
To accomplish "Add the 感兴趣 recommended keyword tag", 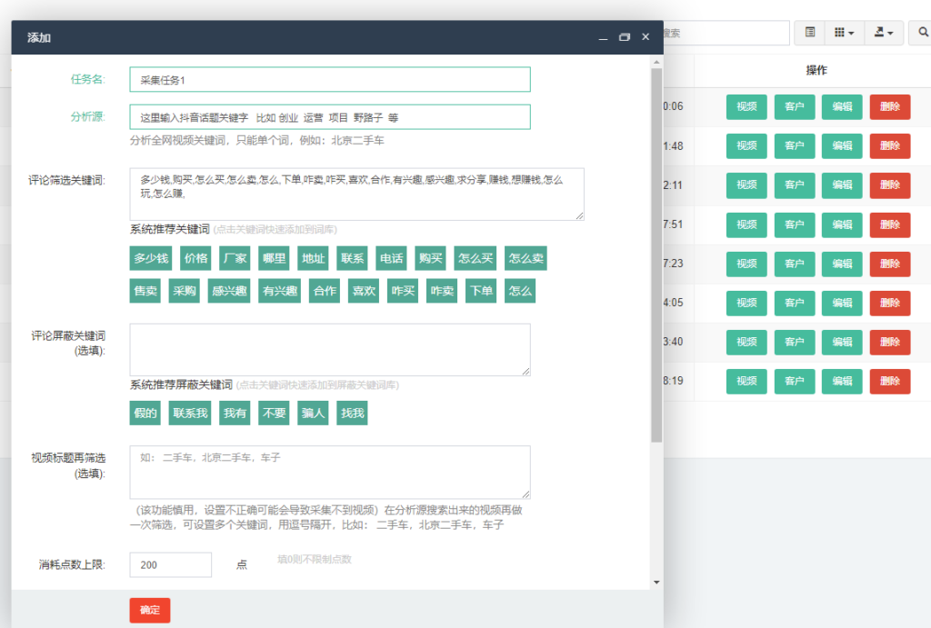I will [x=229, y=291].
